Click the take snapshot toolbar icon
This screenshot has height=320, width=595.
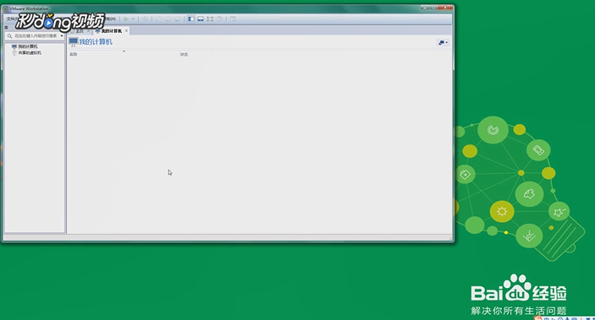click(159, 19)
